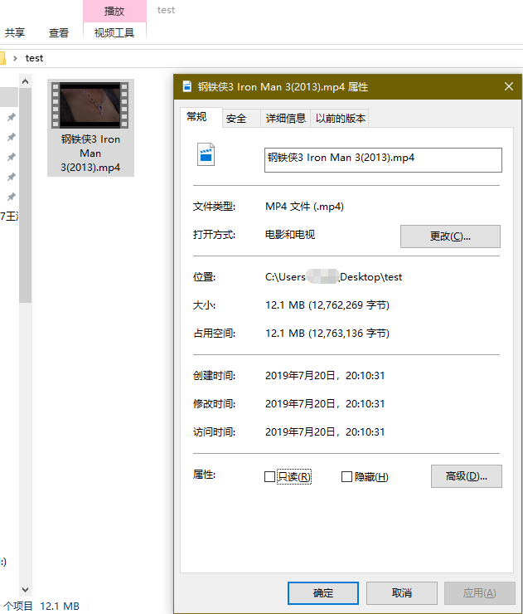
Task: Close the properties dialog
Action: pyautogui.click(x=509, y=86)
